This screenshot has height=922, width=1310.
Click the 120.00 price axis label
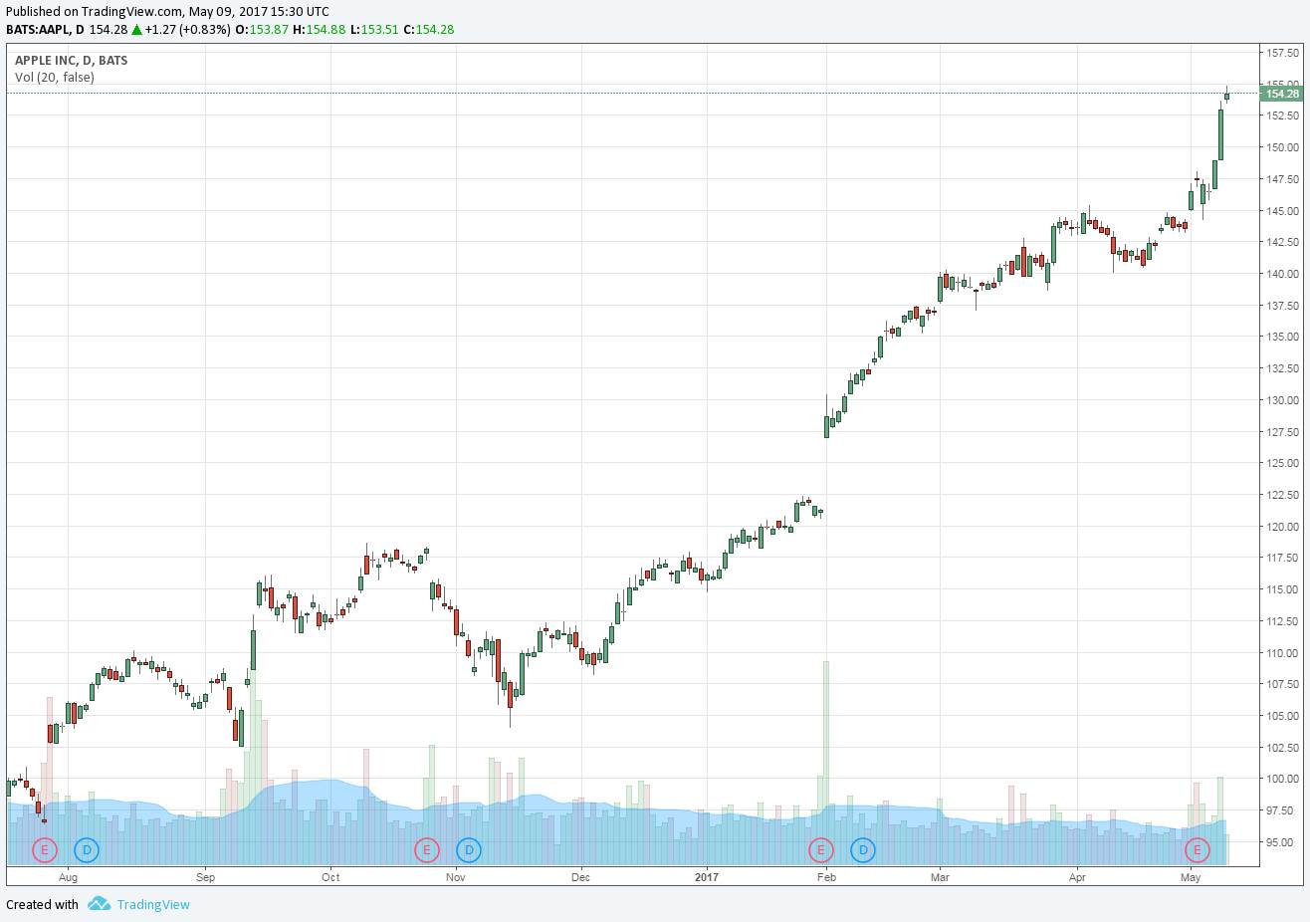point(1282,527)
